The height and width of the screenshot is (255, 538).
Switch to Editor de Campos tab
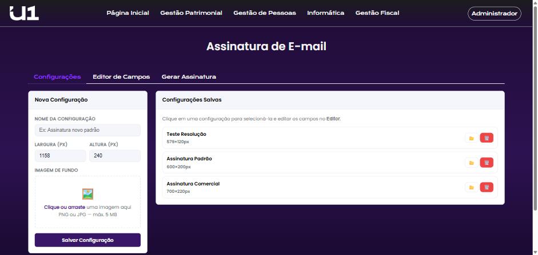pyautogui.click(x=121, y=76)
